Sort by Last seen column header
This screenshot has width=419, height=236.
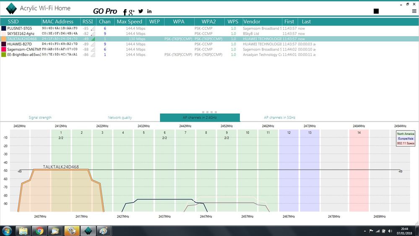pos(307,22)
